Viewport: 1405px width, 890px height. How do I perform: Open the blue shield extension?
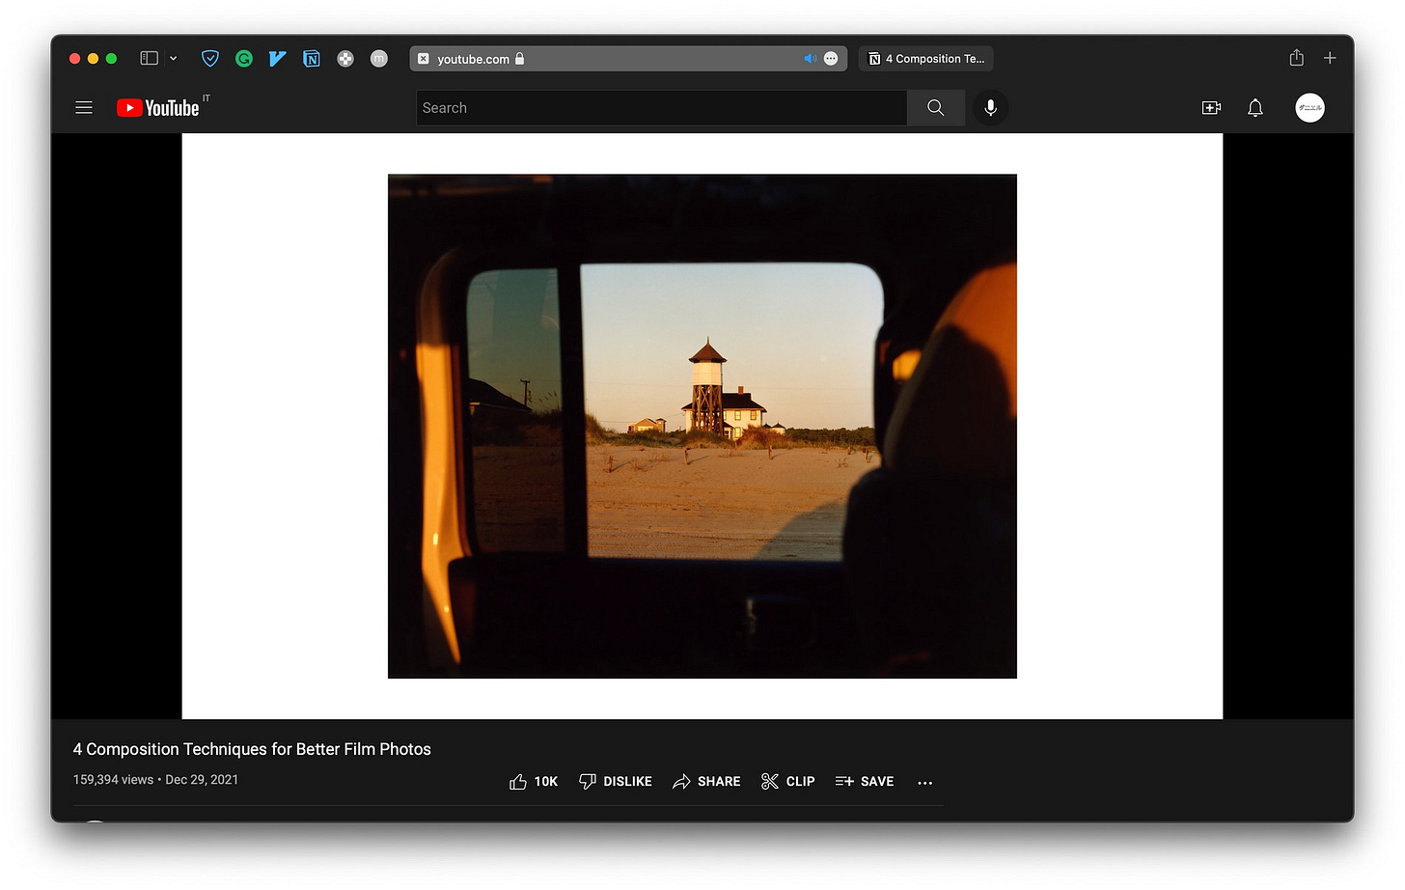point(209,59)
